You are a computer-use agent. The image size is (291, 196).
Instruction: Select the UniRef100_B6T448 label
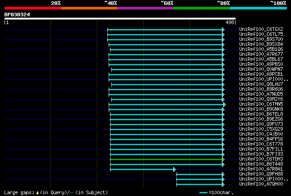pyautogui.click(x=261, y=164)
